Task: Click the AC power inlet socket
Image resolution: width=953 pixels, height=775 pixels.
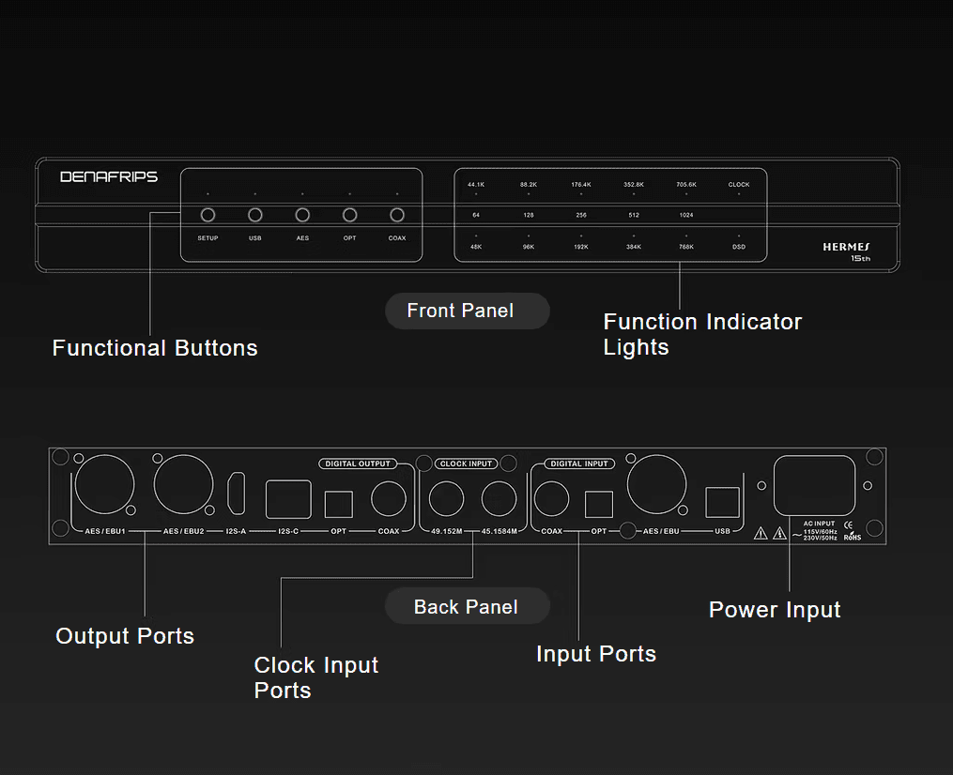Action: coord(814,485)
